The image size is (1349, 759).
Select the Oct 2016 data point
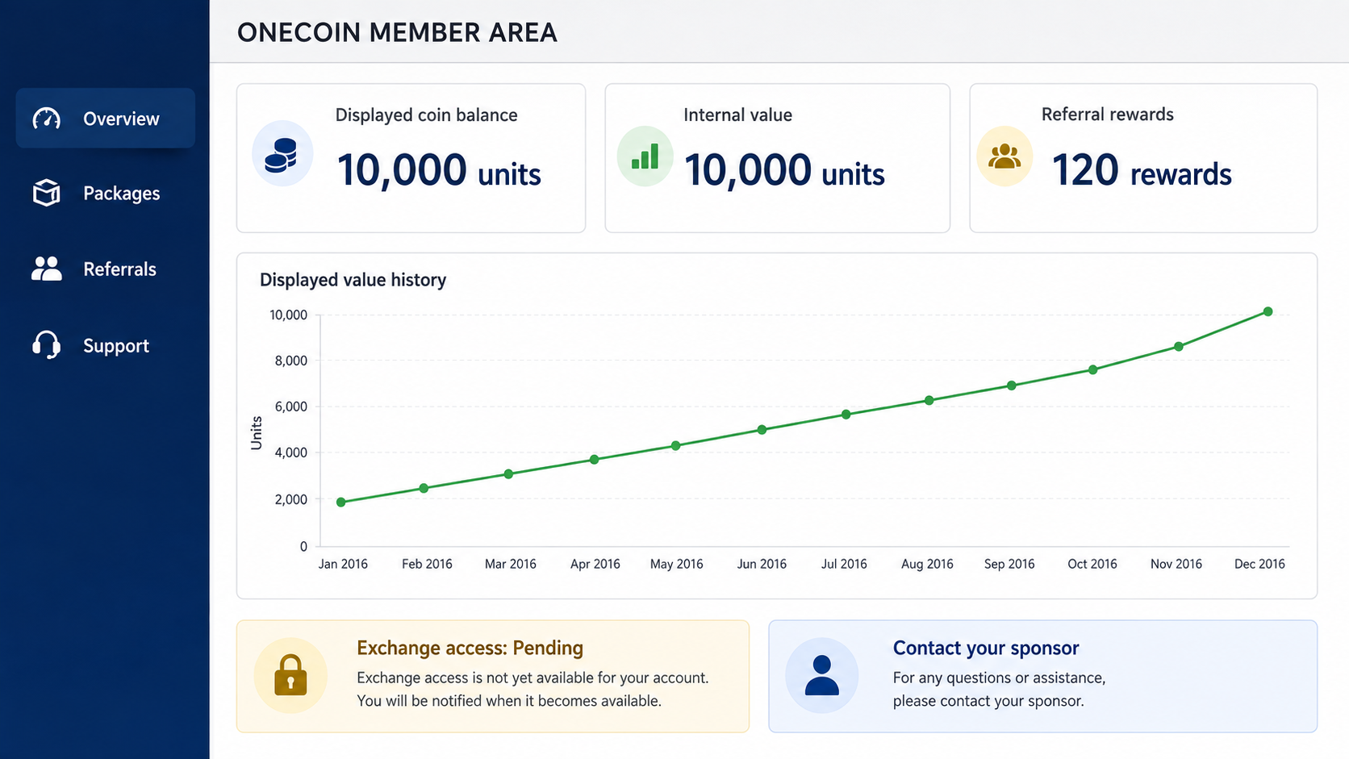[1093, 369]
